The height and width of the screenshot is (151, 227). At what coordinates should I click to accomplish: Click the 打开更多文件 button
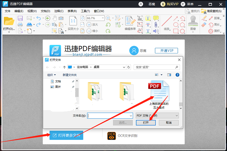(x=66, y=135)
